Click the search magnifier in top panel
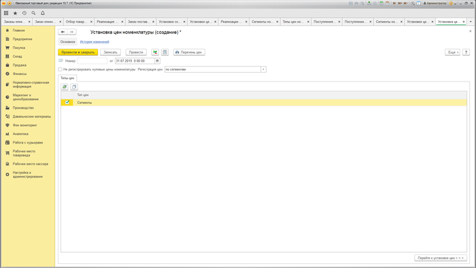The image size is (476, 268). 33,13
